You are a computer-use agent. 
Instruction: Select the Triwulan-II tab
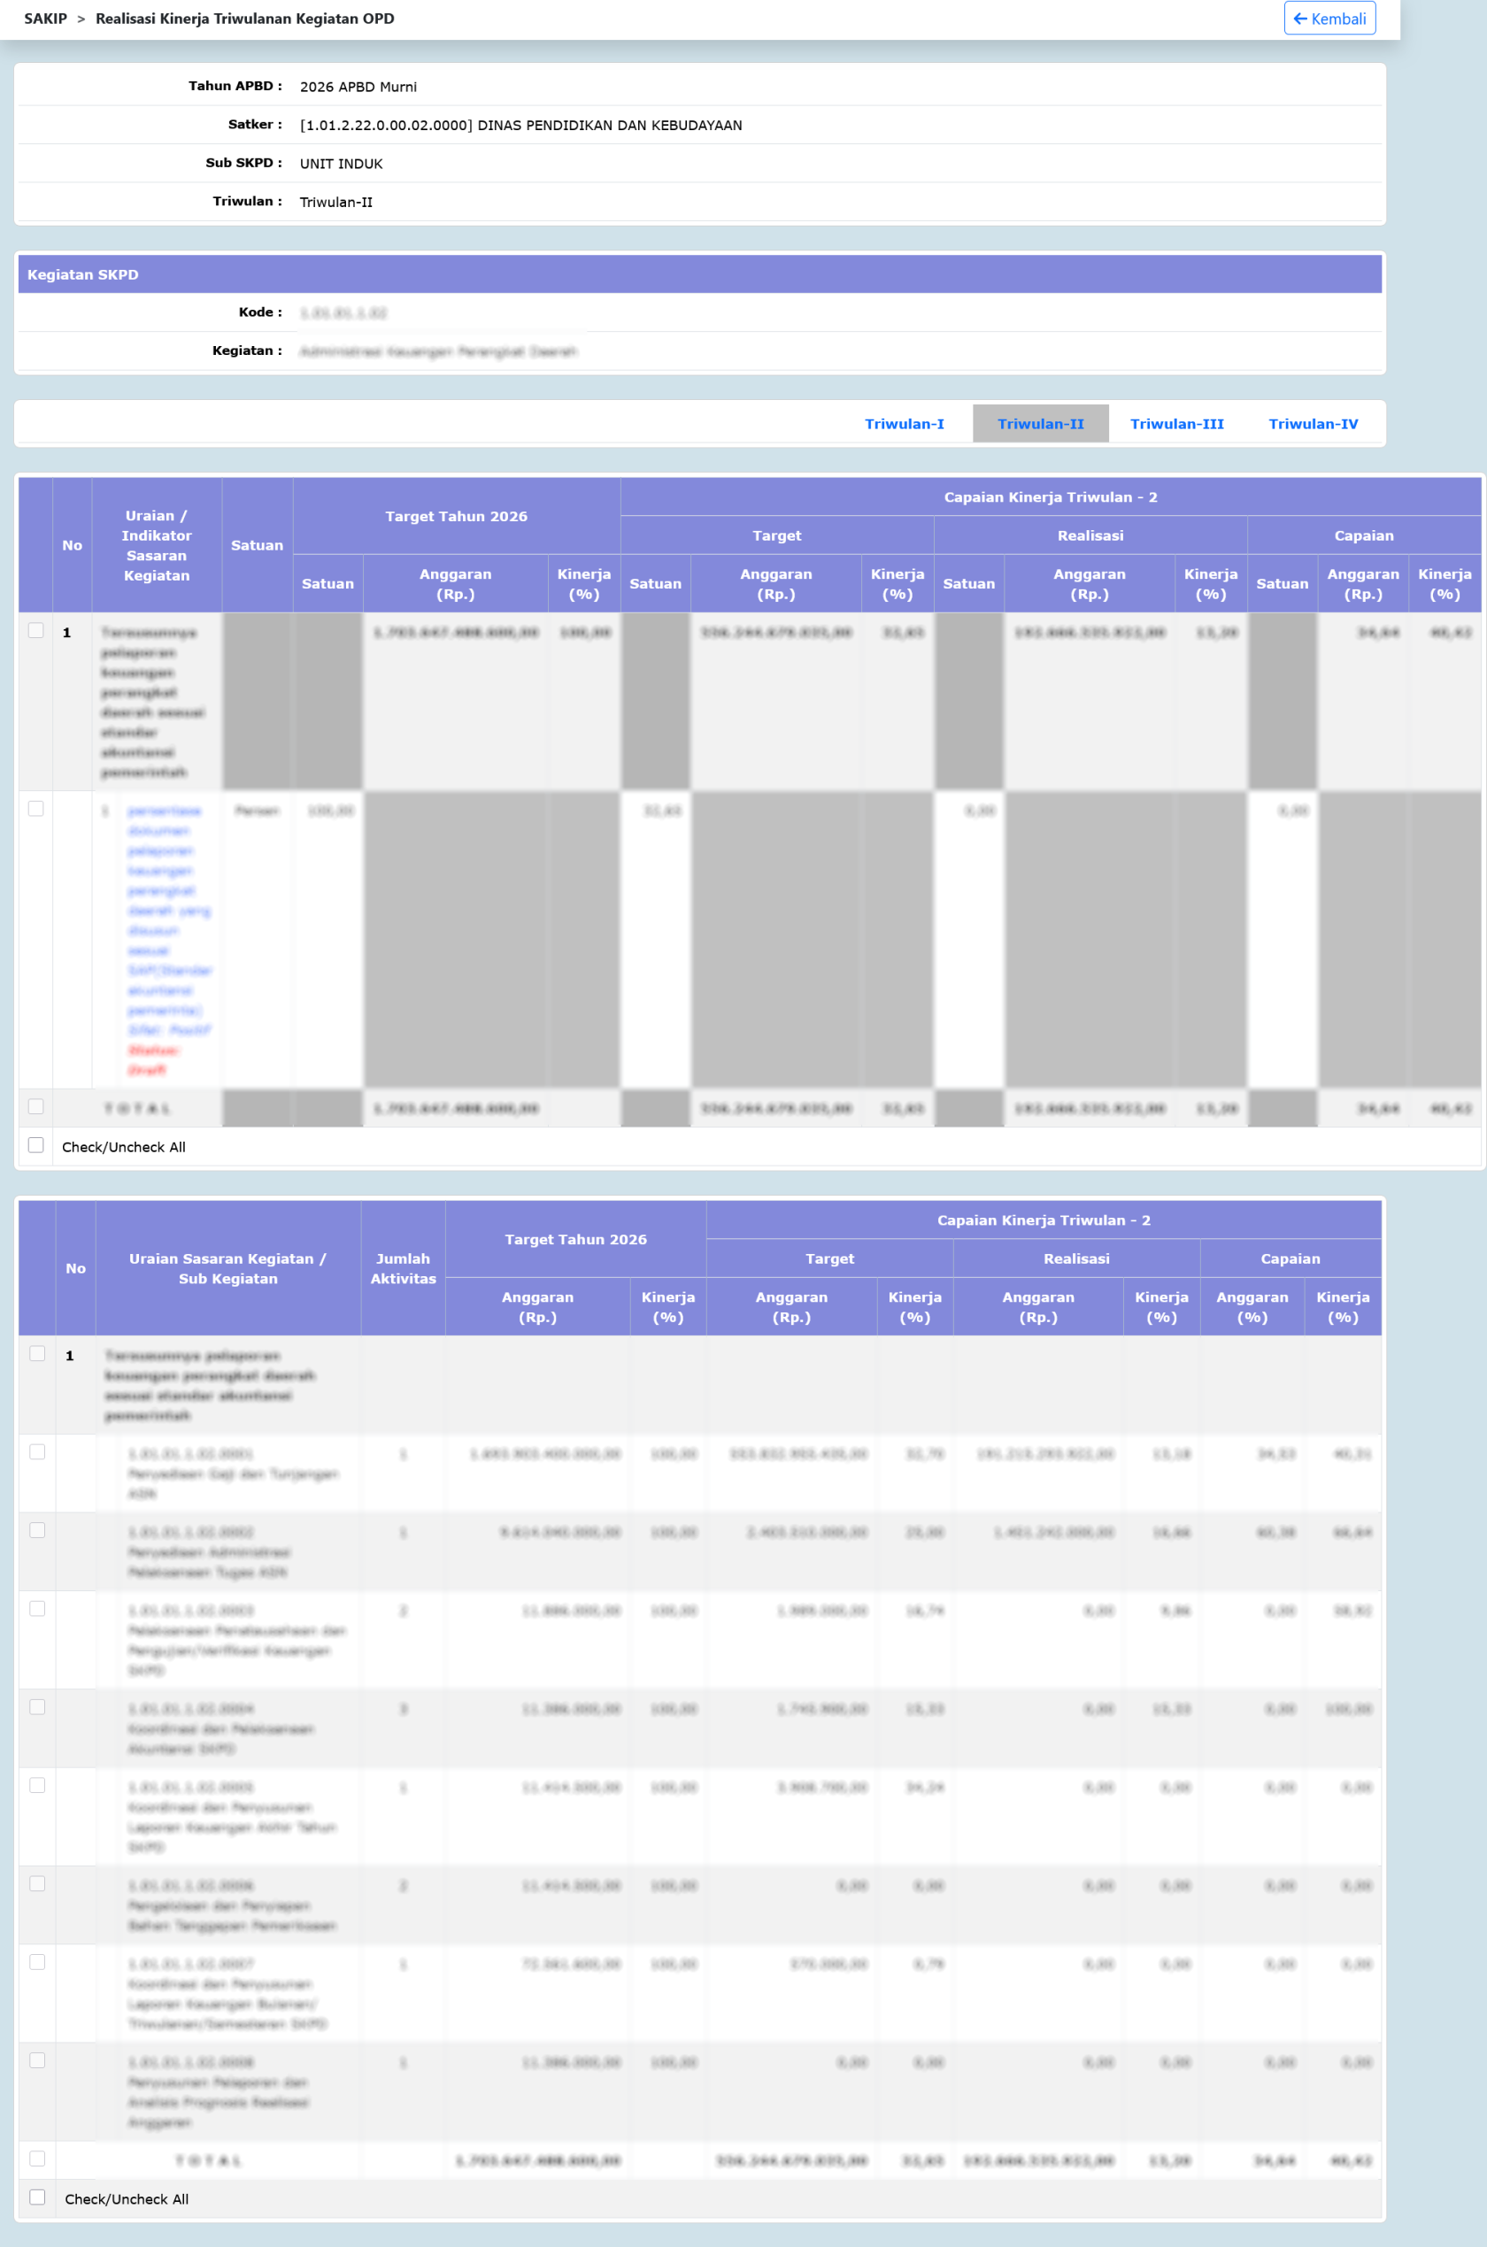[1040, 424]
